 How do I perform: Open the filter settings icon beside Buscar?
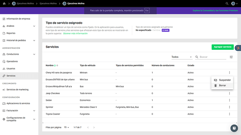[231, 57]
